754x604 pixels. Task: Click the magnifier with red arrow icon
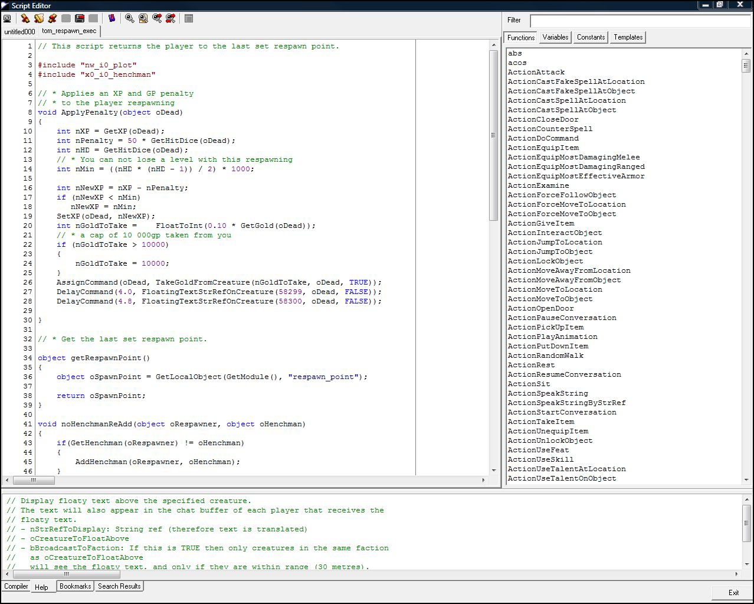(x=157, y=19)
